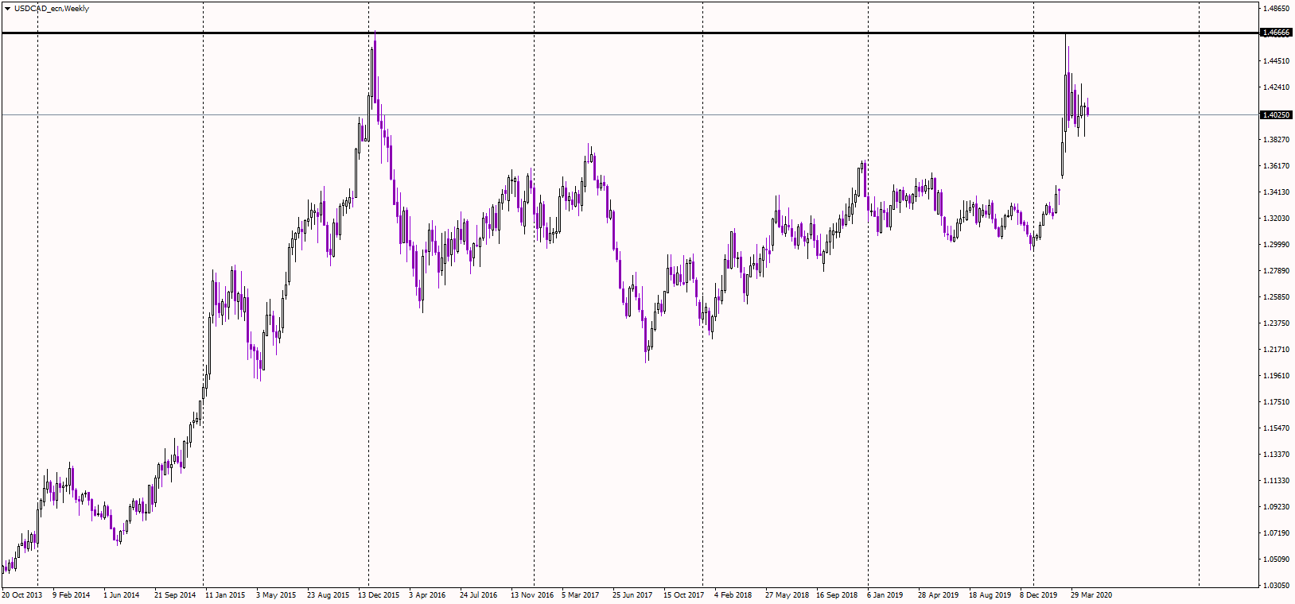Click the arrow beside the USDCAD_ecn,Weekly title
Viewport: 1295px width, 604px height.
coord(7,9)
